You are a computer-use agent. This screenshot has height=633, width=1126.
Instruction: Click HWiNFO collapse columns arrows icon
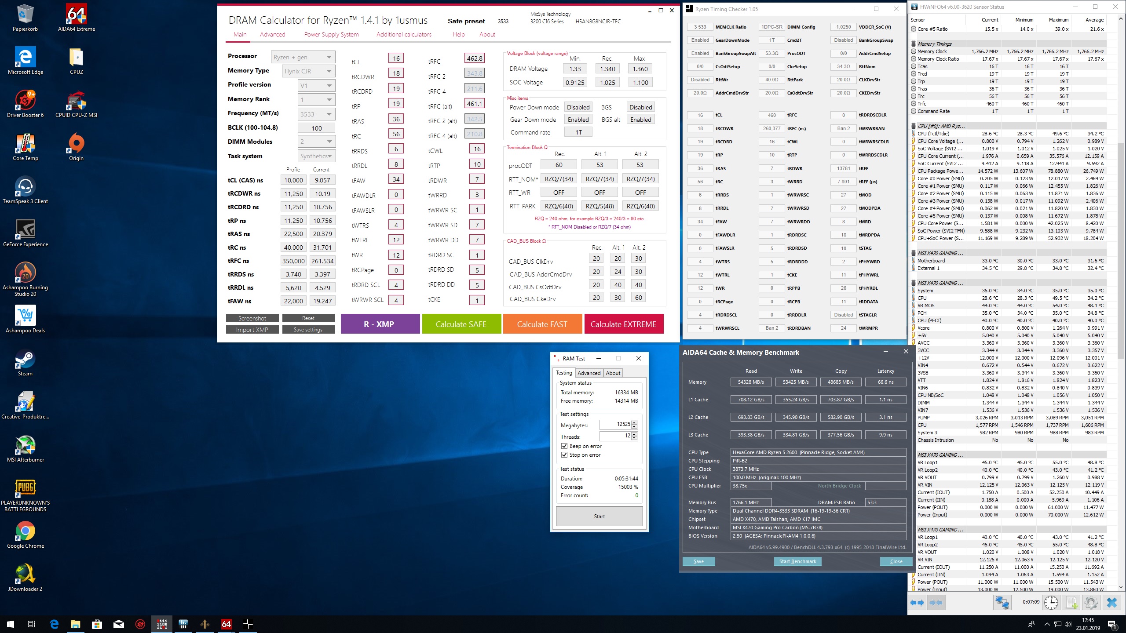tap(936, 603)
